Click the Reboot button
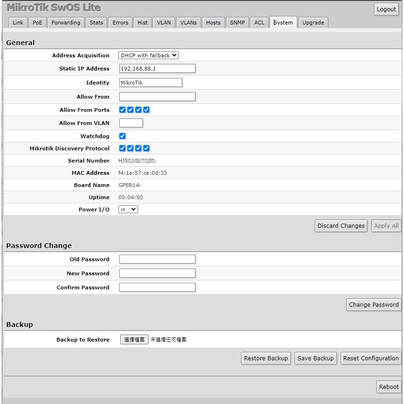The height and width of the screenshot is (404, 404). 388,387
